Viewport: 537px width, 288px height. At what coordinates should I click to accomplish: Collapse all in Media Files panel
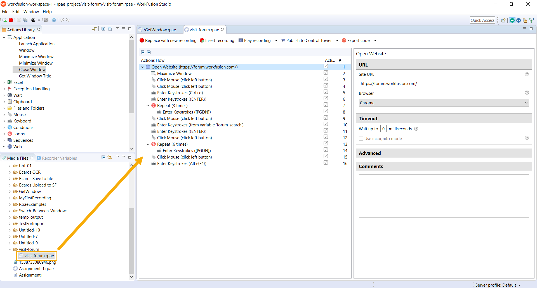coord(103,157)
